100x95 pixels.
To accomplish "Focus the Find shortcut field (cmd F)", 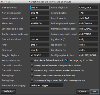I will coord(40,45).
